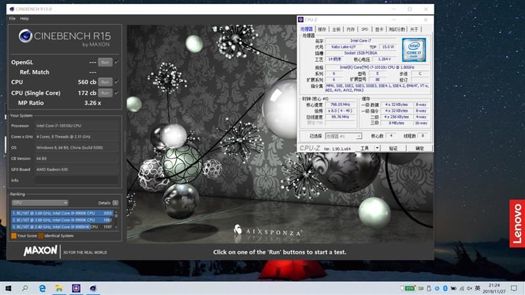The height and width of the screenshot is (295, 525).
Task: Click the Info input field
Action: (x=76, y=180)
